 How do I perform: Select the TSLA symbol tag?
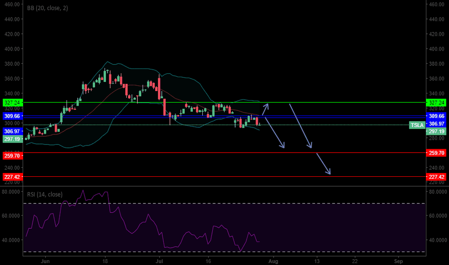[x=417, y=125]
